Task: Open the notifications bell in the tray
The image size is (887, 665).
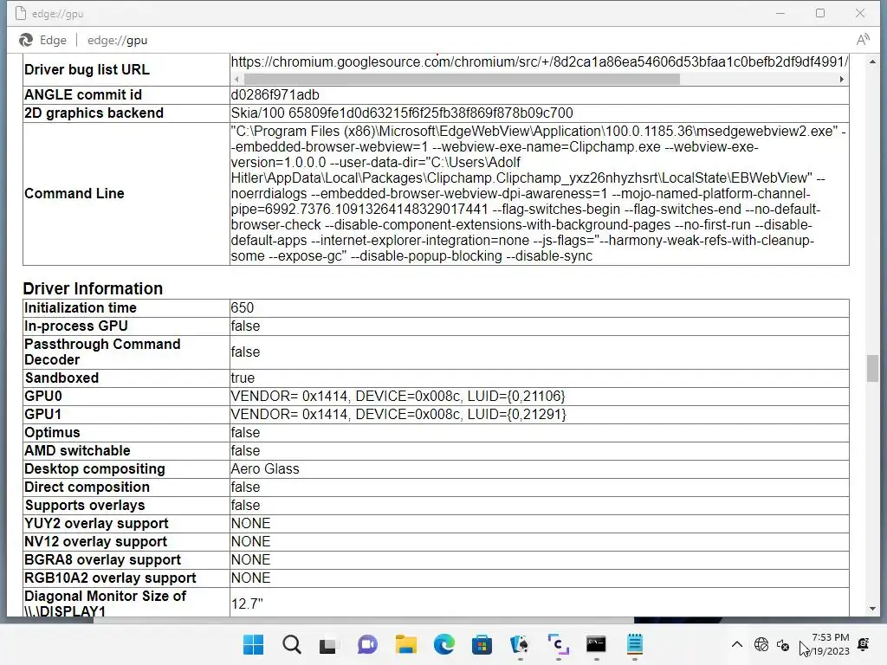Action: (864, 644)
